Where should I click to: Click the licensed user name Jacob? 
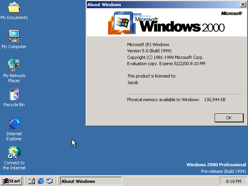(133, 83)
